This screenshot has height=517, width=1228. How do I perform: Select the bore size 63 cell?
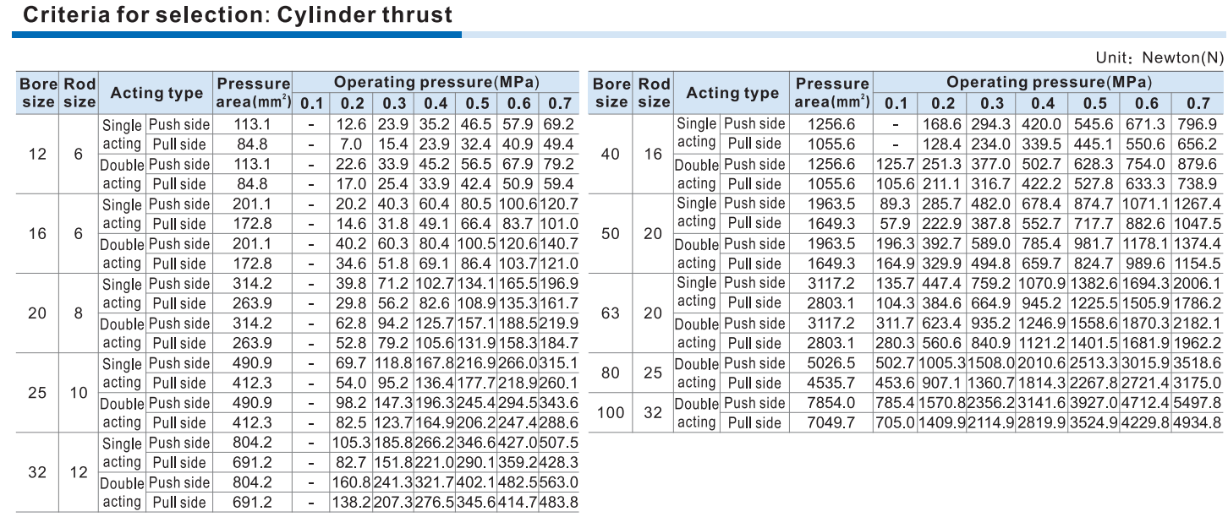click(x=611, y=313)
